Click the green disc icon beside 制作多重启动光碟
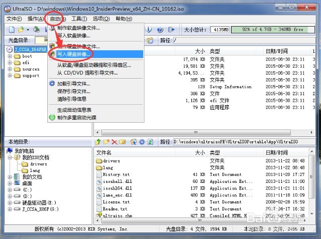 52,117
